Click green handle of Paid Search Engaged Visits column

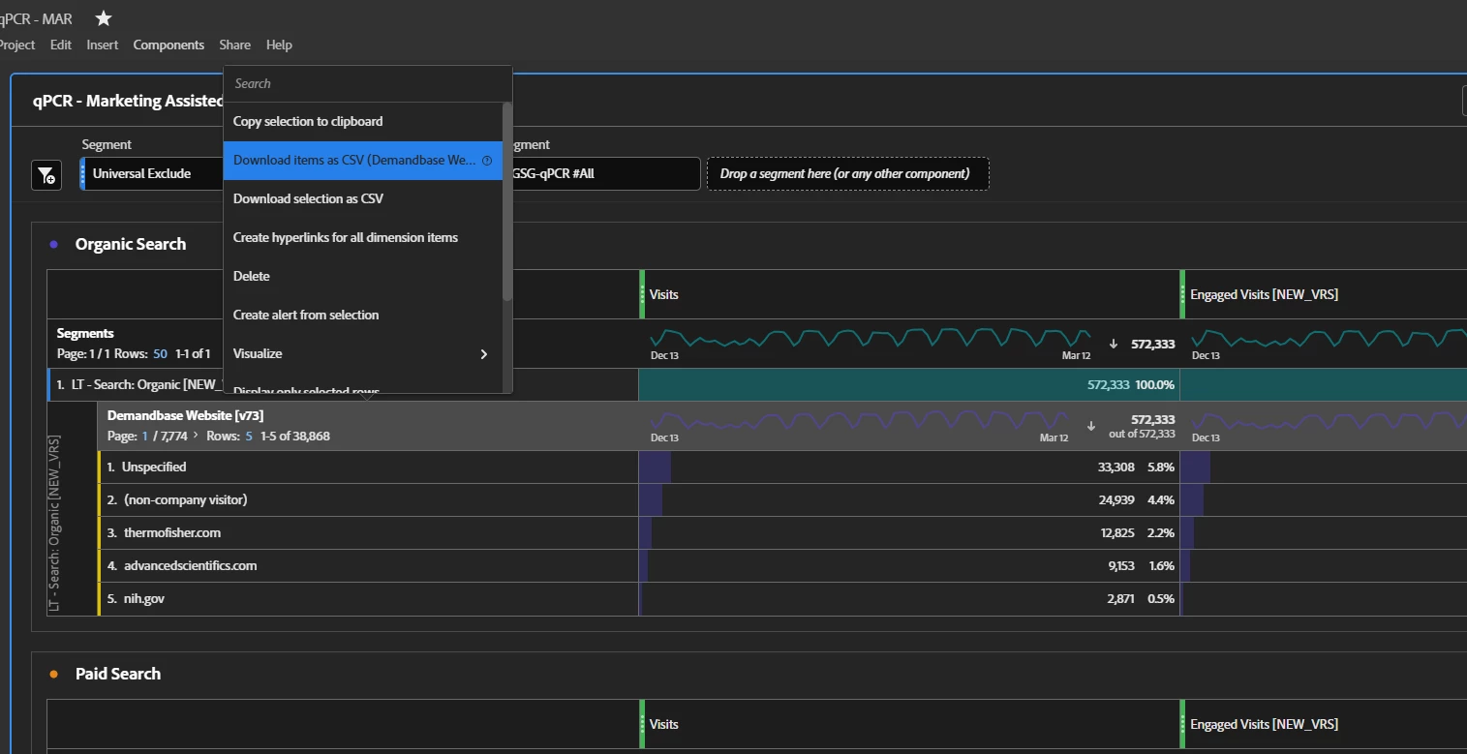[x=1183, y=724]
